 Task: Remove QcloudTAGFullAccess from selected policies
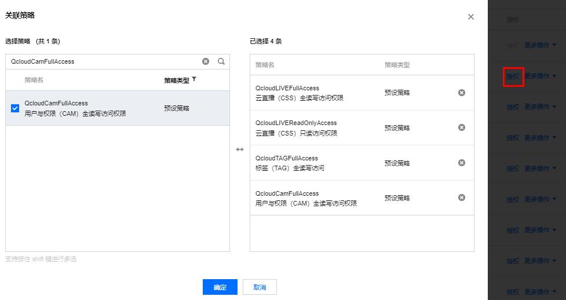tap(461, 163)
